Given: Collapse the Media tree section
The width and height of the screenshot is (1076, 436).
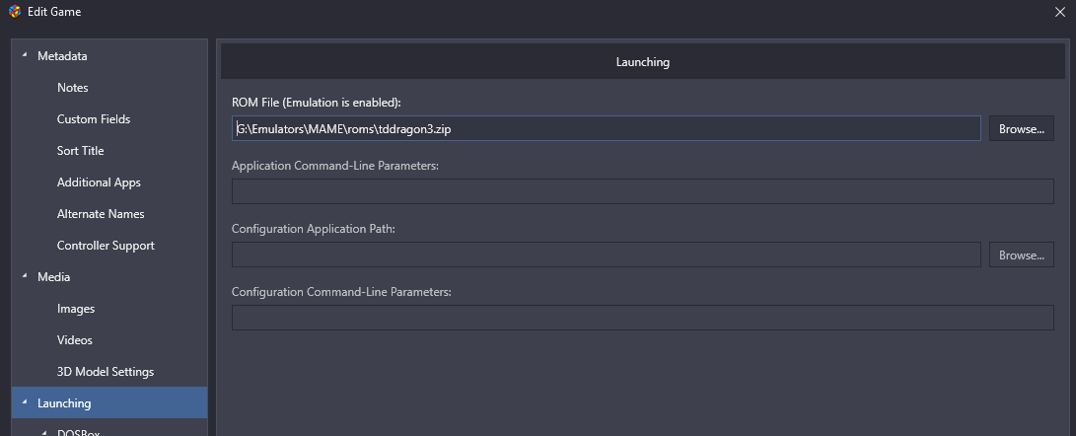Looking at the screenshot, I should pyautogui.click(x=26, y=277).
